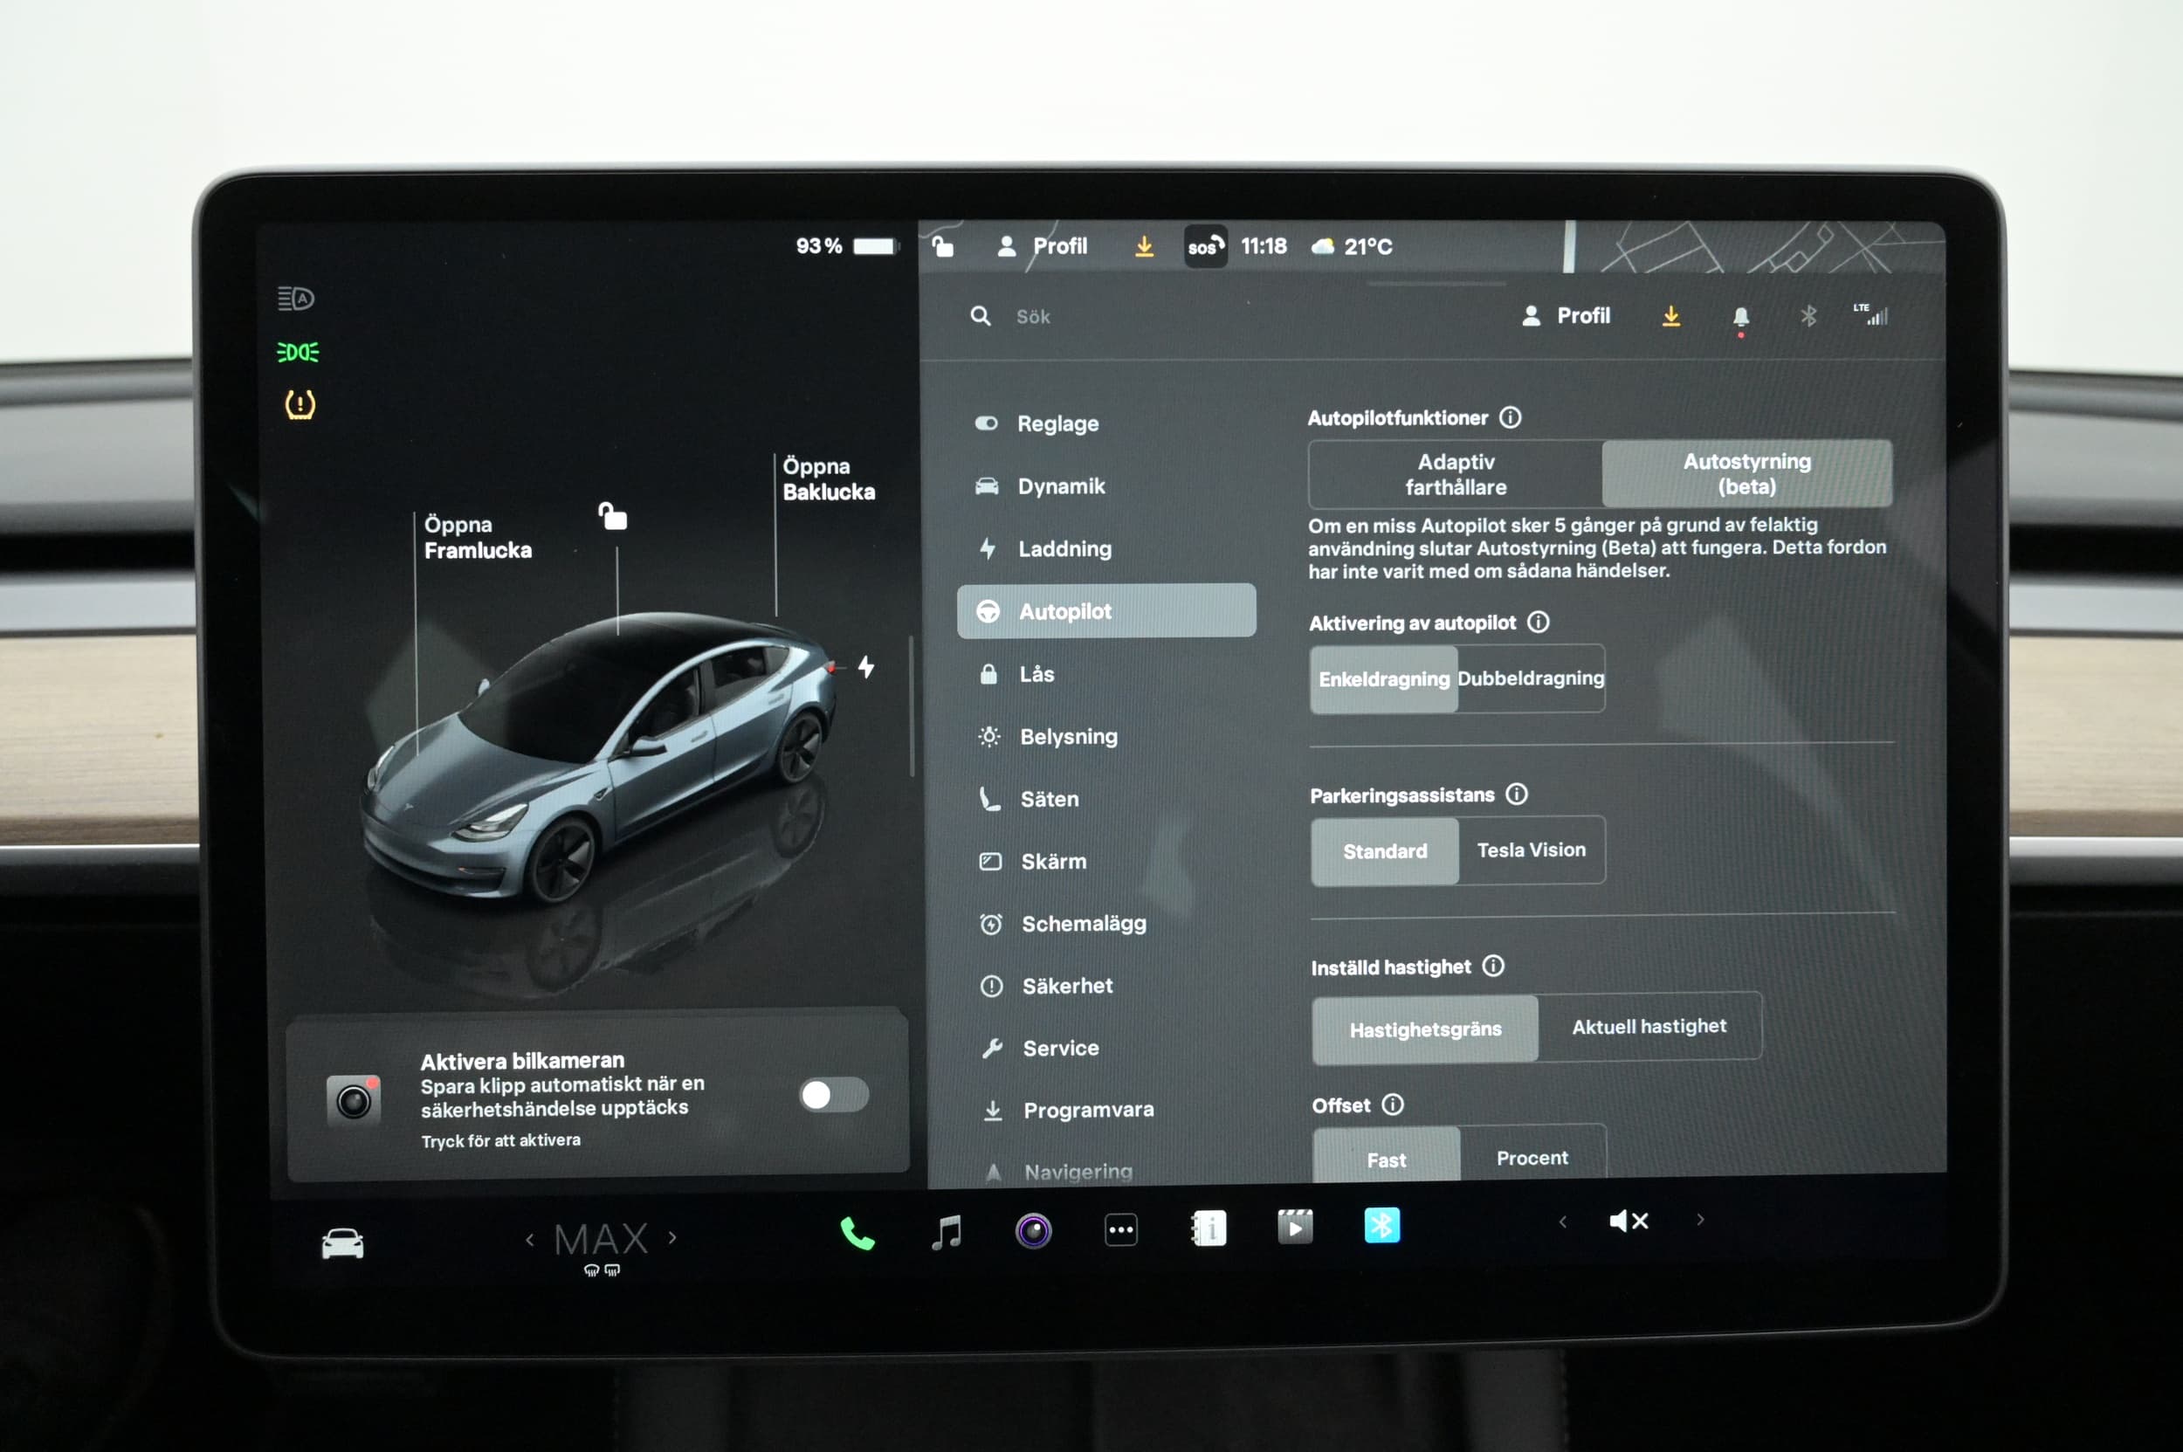The image size is (2183, 1452).
Task: Select Adaptiv farthållare option
Action: tap(1456, 474)
